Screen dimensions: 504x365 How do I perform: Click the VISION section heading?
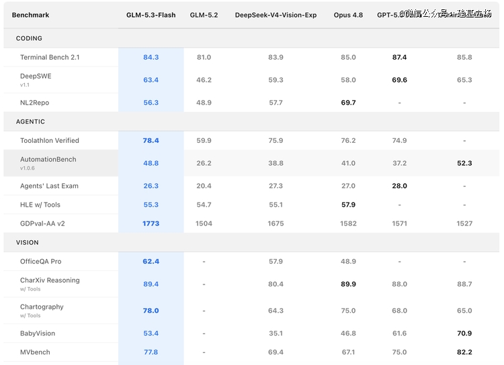point(28,242)
